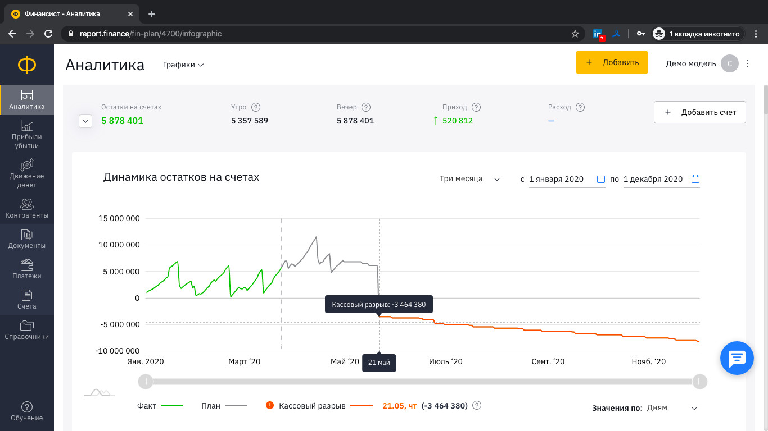
Task: Open the Прибыли убытки sidebar section
Action: pyautogui.click(x=26, y=134)
